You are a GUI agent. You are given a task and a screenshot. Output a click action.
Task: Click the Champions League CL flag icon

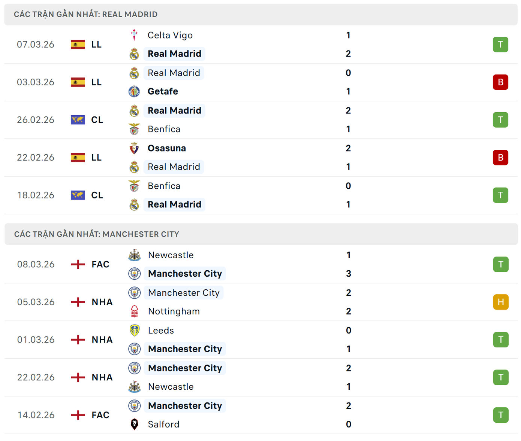78,120
